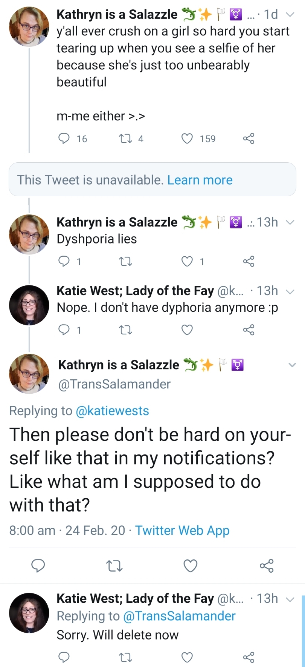This screenshot has height=667, width=305.
Task: Open Twitter Web App source link
Action: pos(182,530)
